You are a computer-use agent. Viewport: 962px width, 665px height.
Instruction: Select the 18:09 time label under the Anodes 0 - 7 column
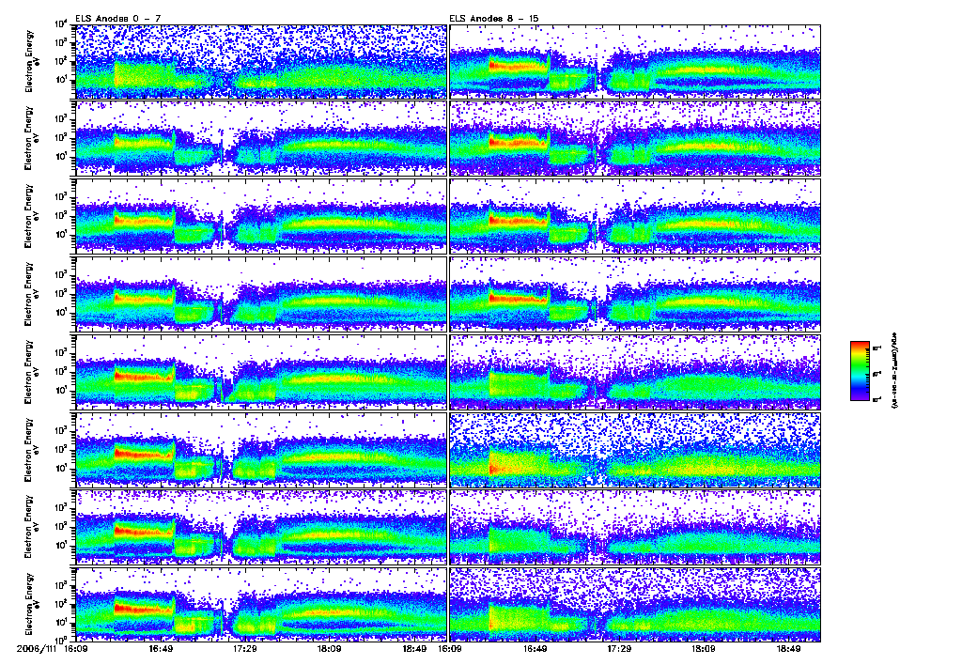[330, 649]
